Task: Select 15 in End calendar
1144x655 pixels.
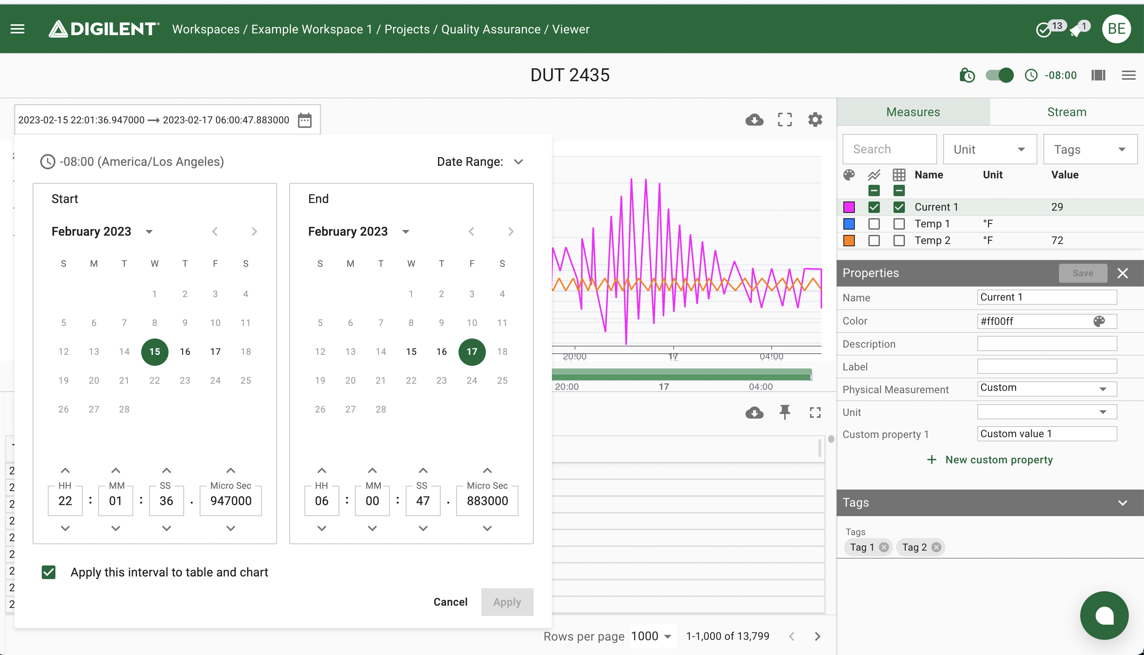Action: [x=411, y=352]
